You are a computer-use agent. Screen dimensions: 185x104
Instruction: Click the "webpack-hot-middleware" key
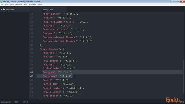(x=60, y=41)
